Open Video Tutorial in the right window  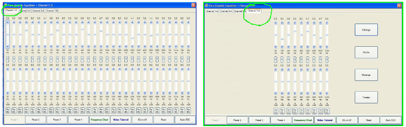coord(325,120)
